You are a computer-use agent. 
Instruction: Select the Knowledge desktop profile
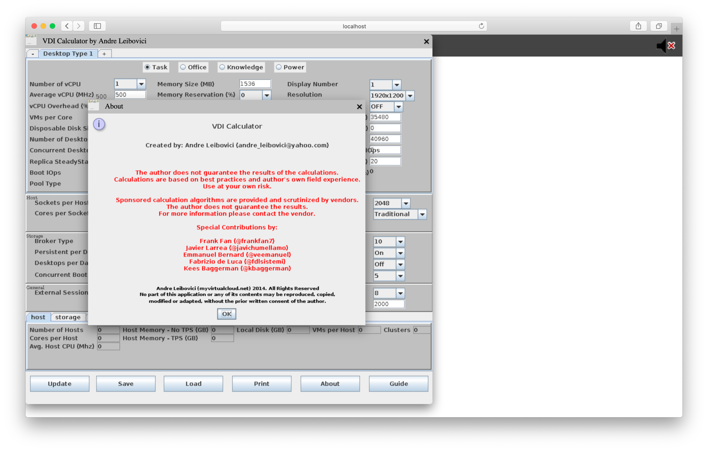tap(241, 67)
